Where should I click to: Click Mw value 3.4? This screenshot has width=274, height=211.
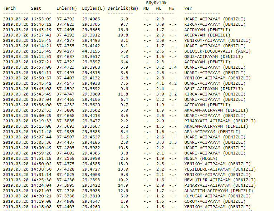[173, 67]
